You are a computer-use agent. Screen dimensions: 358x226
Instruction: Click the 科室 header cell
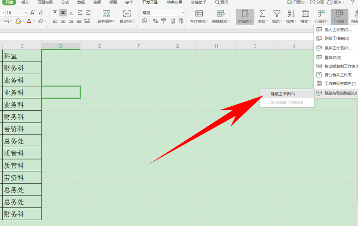click(x=22, y=56)
